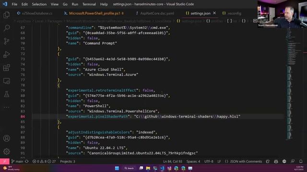
Task: Click the "Ubuntu 22.04.2 LTS" name value
Action: pos(105,148)
